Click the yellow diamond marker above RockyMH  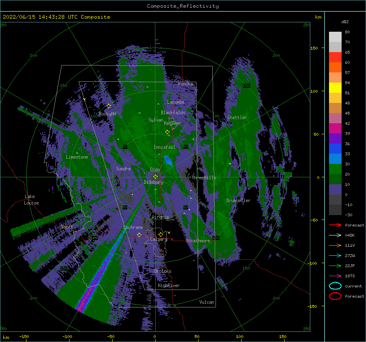(109, 106)
